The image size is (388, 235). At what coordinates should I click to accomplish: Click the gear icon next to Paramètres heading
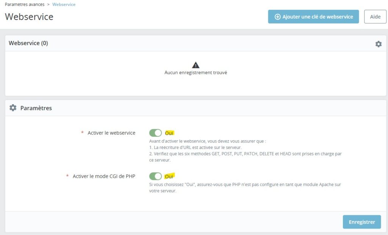pyautogui.click(x=13, y=108)
